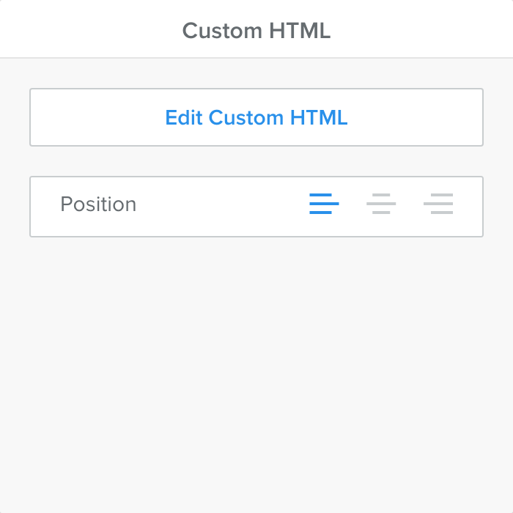Click the Custom HTML header bar
The width and height of the screenshot is (513, 513).
tap(256, 31)
